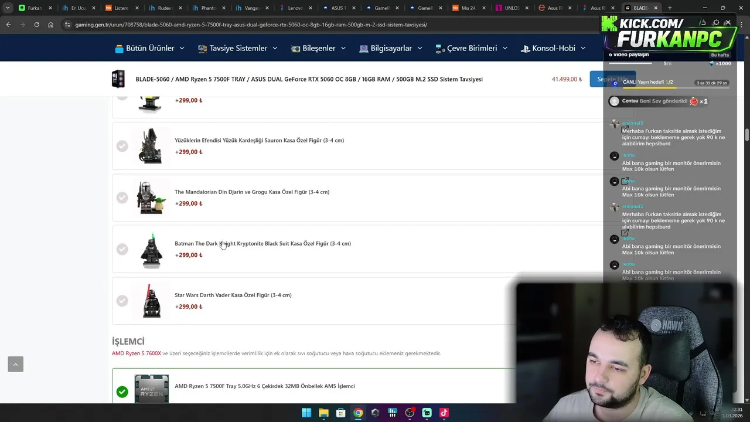The image size is (750, 422).
Task: Click the AMD Ryzen processor thumbnail
Action: pos(151,389)
